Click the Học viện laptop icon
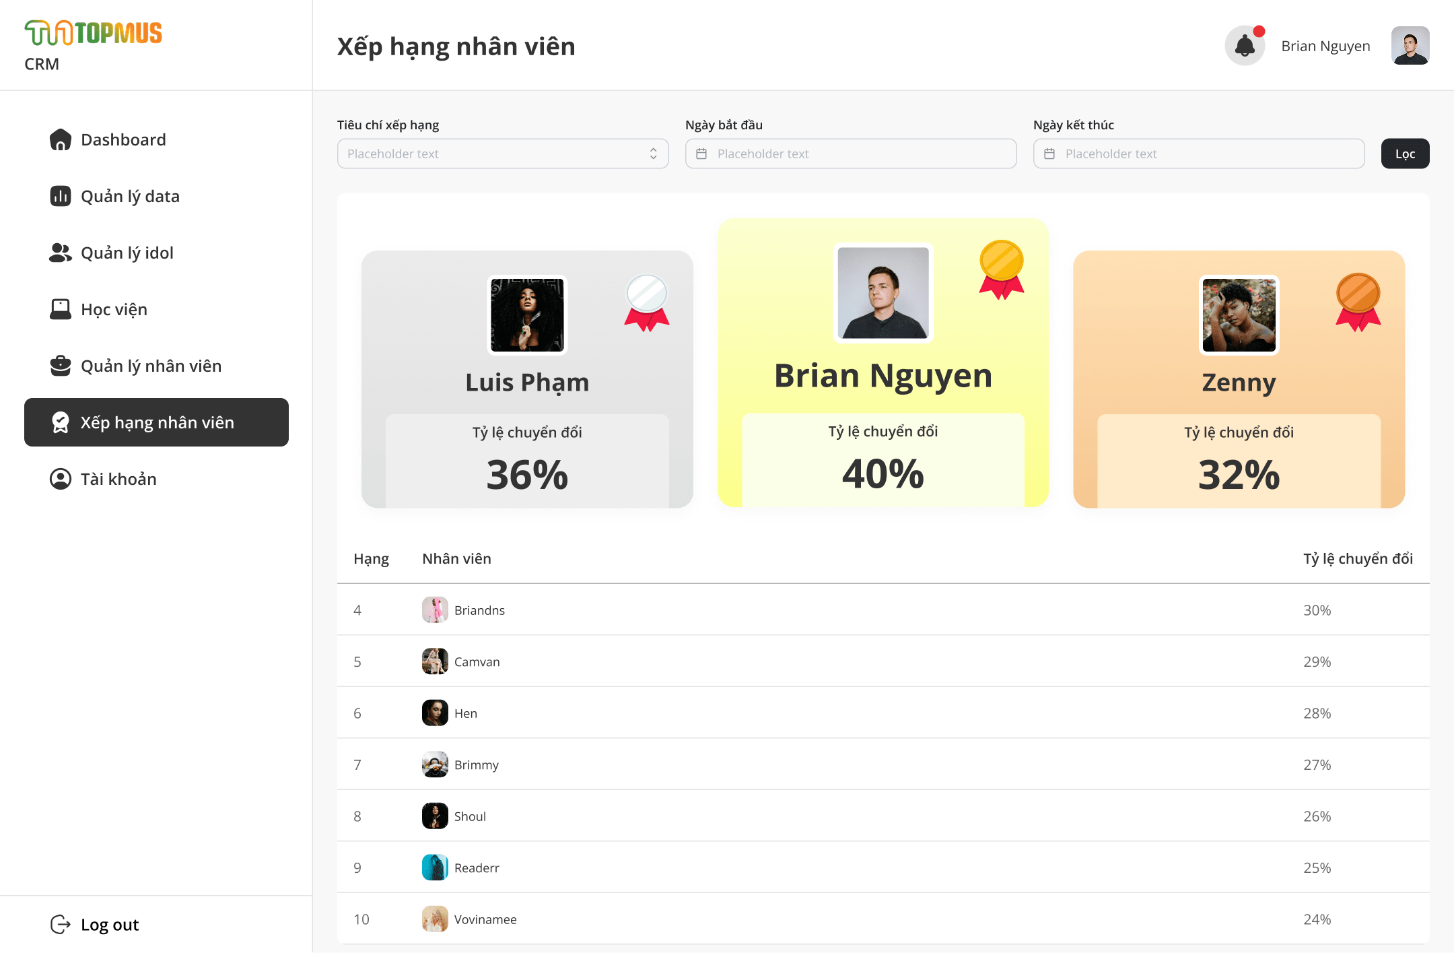 pos(61,309)
